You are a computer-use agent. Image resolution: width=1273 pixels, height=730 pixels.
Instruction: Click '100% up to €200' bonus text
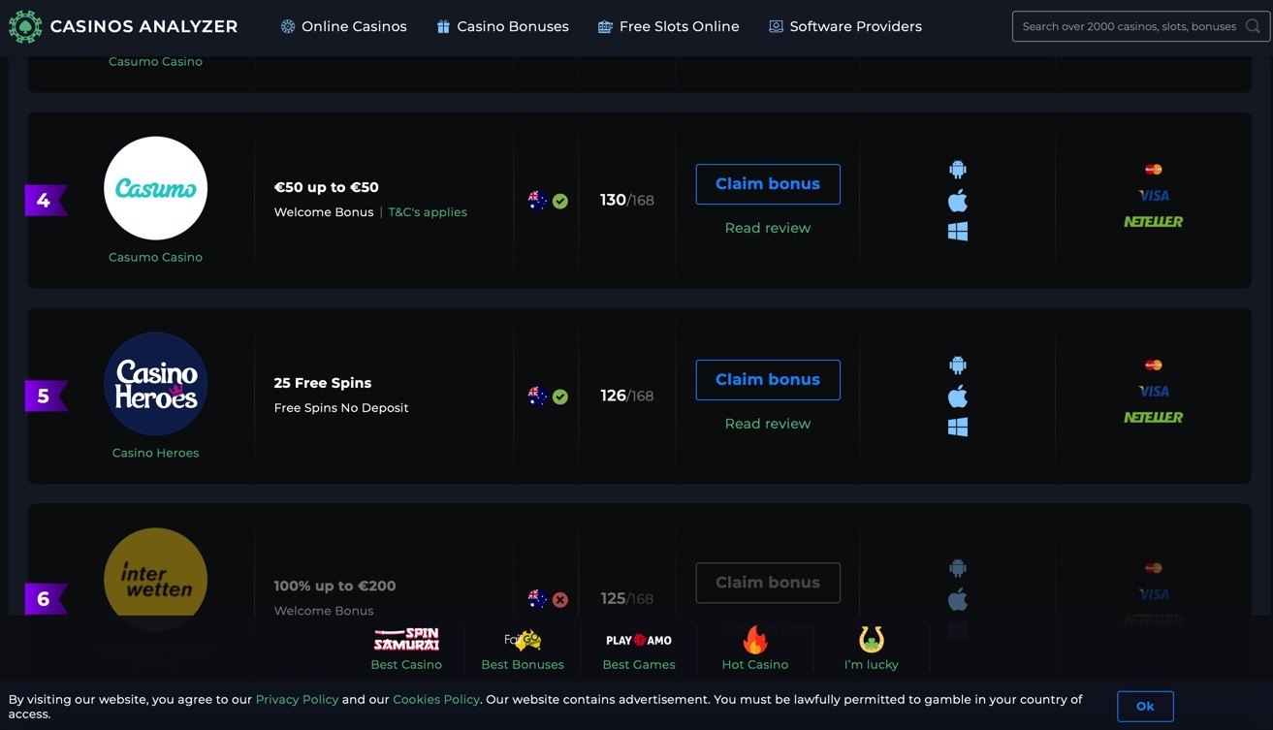[334, 586]
